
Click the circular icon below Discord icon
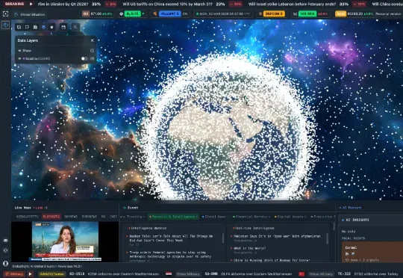click(6, 250)
